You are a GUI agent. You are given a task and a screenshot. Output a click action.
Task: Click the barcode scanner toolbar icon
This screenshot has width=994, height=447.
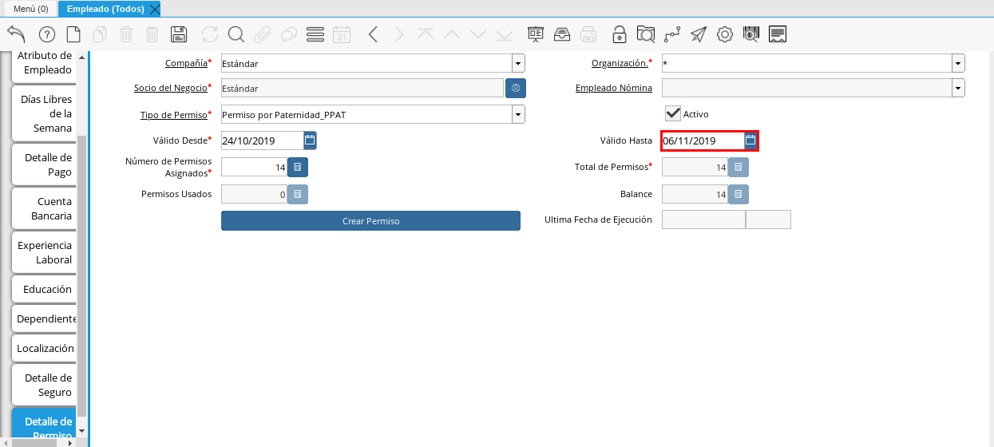(751, 34)
